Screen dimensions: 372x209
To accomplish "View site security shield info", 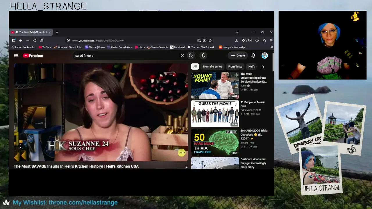I will [68, 41].
